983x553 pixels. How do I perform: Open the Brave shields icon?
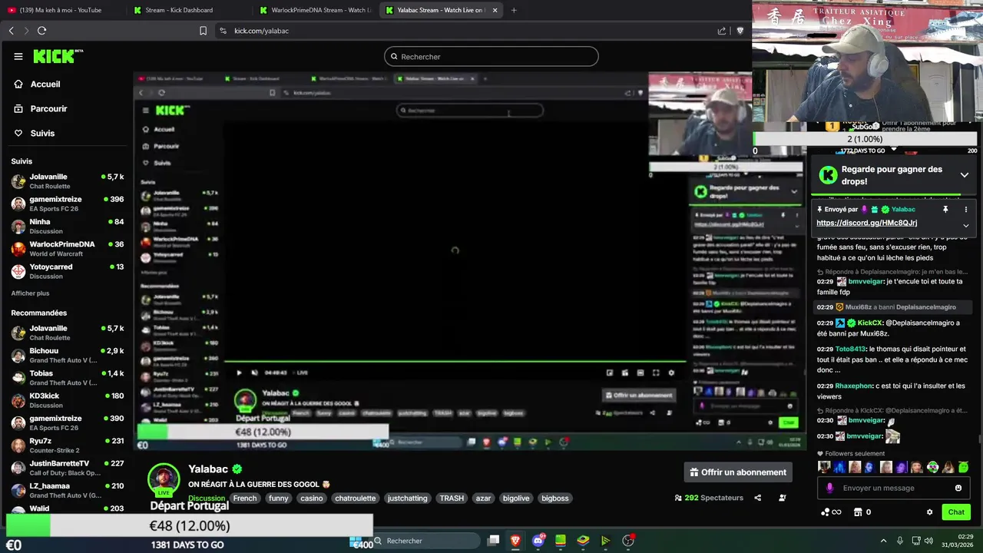point(740,31)
